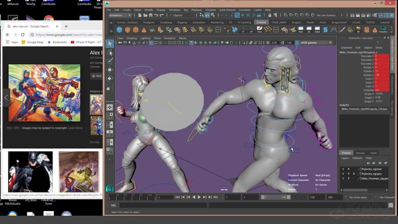Image resolution: width=398 pixels, height=224 pixels.
Task: Click the Learn More copyright link
Action: pos(75,128)
